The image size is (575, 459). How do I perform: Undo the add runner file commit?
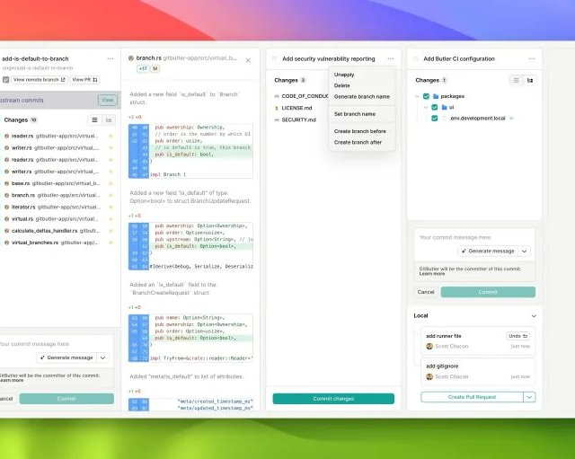coord(517,336)
